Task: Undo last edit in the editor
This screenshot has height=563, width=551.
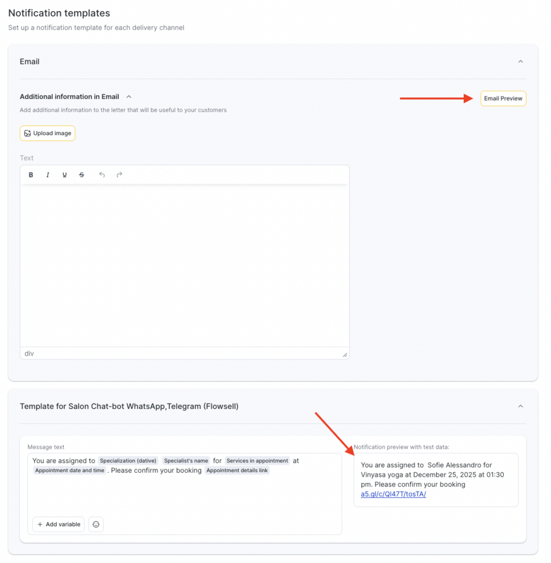Action: 102,175
